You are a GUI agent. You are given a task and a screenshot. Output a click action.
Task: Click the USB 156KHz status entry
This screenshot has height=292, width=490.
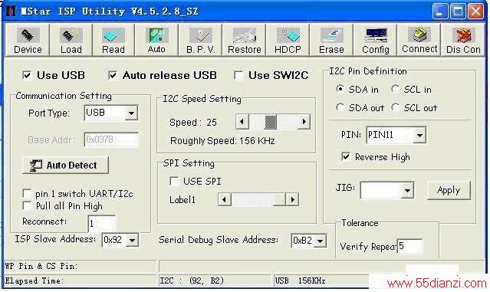[x=300, y=281]
